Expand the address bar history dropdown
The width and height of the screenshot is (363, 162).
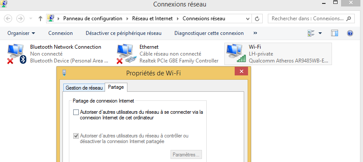coord(248,19)
